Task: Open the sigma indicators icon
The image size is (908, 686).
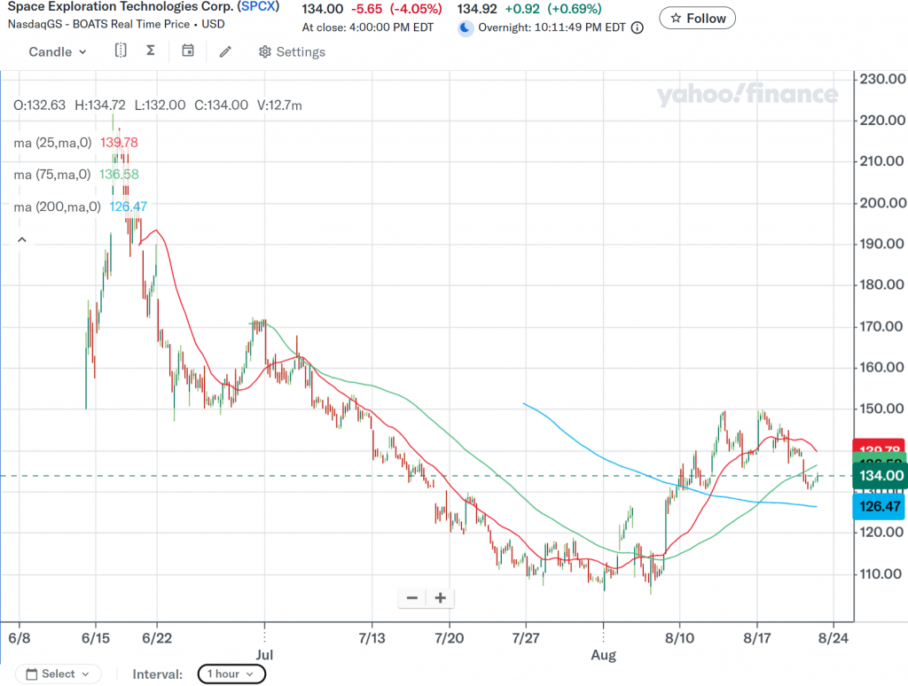Action: tap(151, 51)
